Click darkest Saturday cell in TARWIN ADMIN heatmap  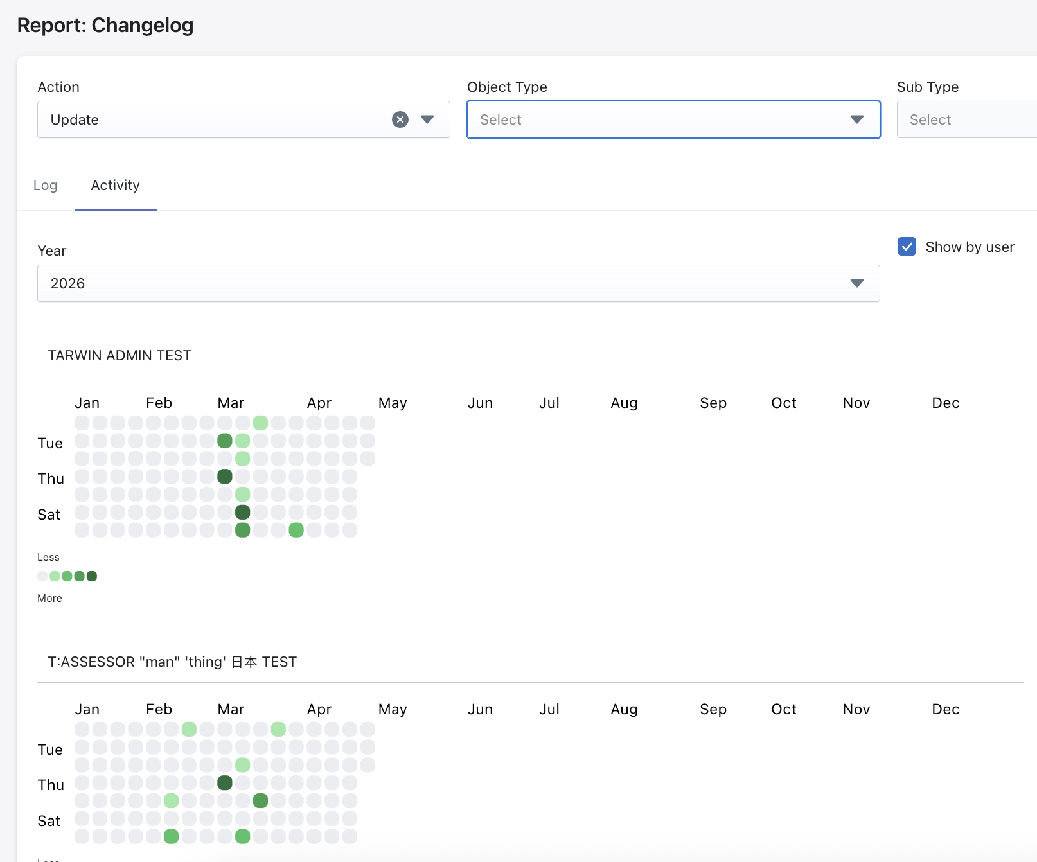point(242,513)
